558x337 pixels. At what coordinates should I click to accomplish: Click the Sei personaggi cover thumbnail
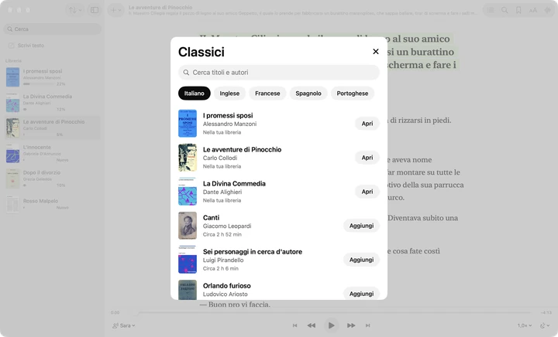point(188,260)
